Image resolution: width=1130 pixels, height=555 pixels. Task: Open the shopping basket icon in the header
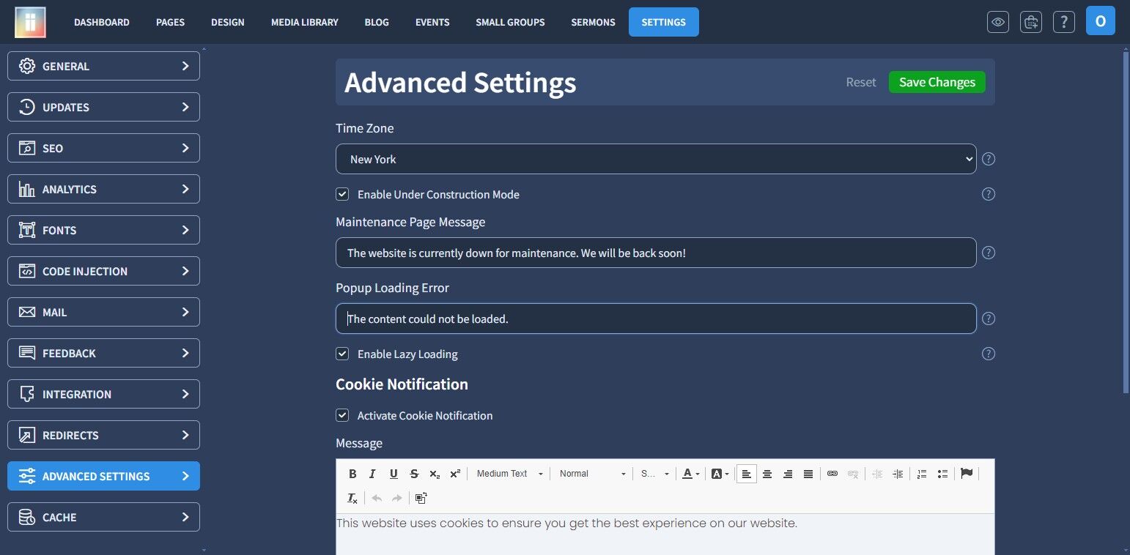coord(1031,22)
